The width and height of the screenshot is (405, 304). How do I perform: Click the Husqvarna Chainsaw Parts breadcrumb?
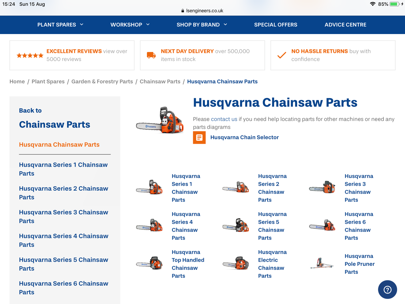pos(222,81)
